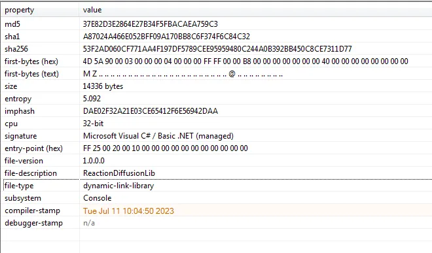Select the 'entry-point (hex)' label
Screen dimensions: 432x253
pos(33,148)
